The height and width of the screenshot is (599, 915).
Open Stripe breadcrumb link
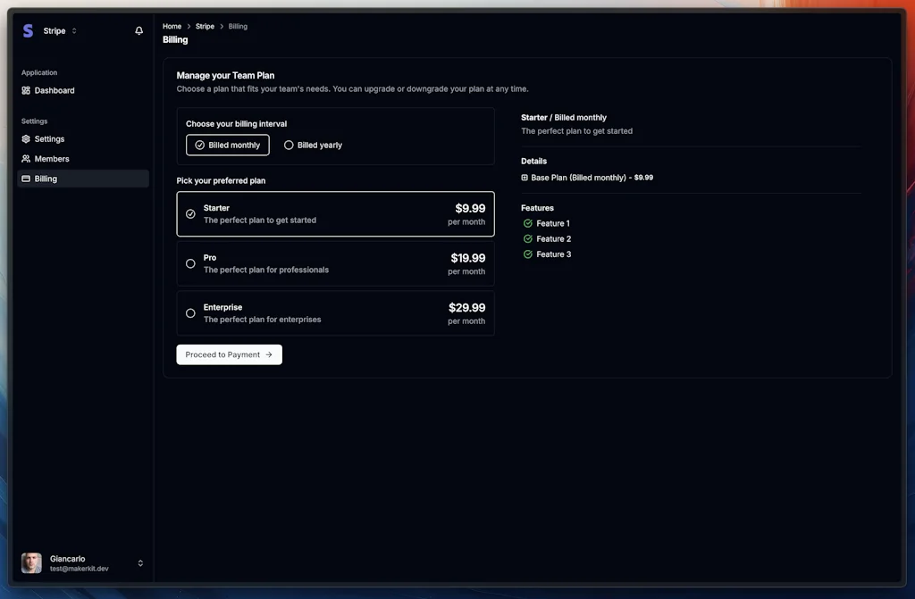pyautogui.click(x=205, y=27)
